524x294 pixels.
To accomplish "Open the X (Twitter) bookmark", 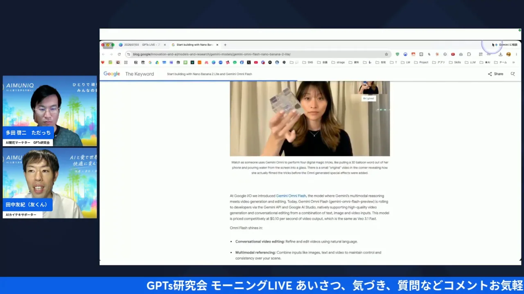I will [249, 62].
